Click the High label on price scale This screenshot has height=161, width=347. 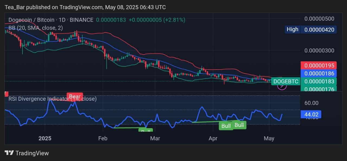[x=292, y=29]
